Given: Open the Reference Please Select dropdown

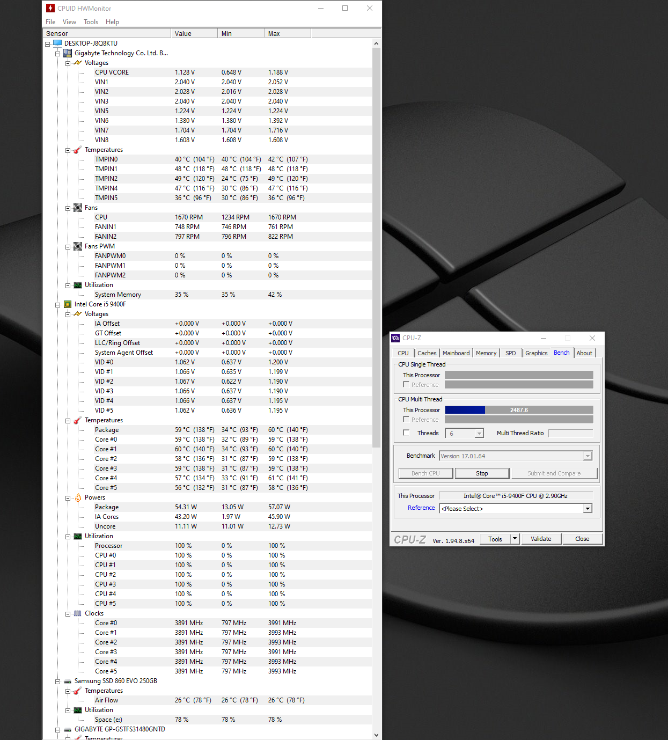Looking at the screenshot, I should pyautogui.click(x=588, y=509).
